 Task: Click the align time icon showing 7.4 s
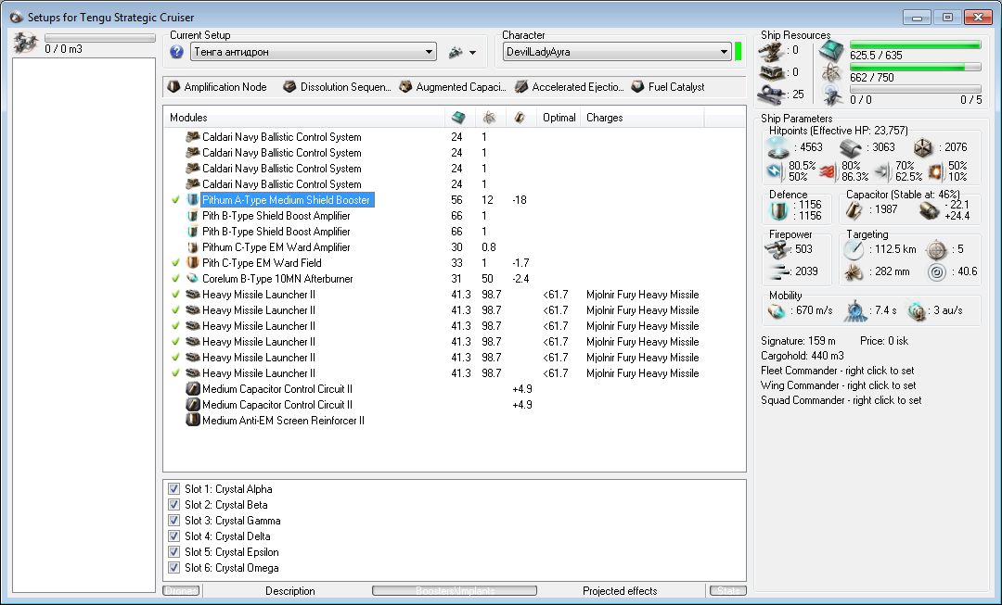click(x=855, y=311)
